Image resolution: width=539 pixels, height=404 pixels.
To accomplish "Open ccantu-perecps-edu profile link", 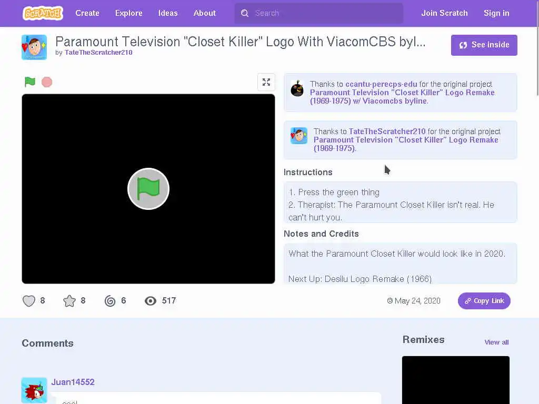I will pos(381,84).
